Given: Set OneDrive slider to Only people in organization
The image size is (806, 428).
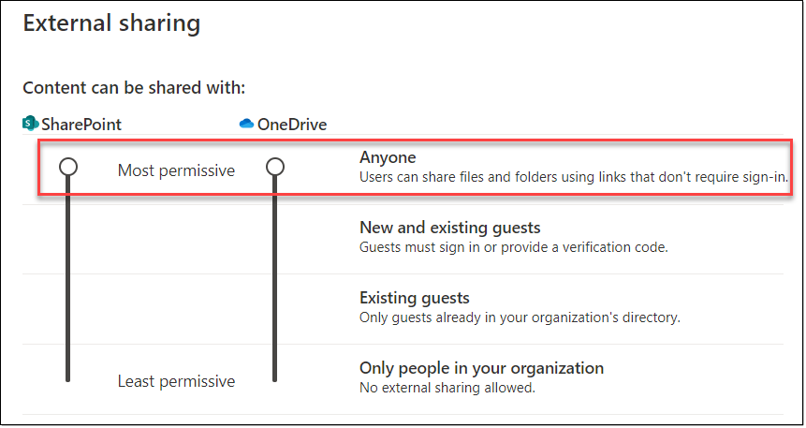Looking at the screenshot, I should pyautogui.click(x=274, y=376).
